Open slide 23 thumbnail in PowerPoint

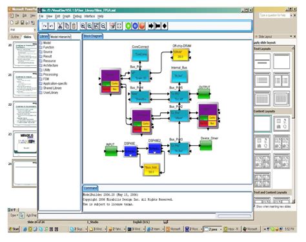[25, 143]
